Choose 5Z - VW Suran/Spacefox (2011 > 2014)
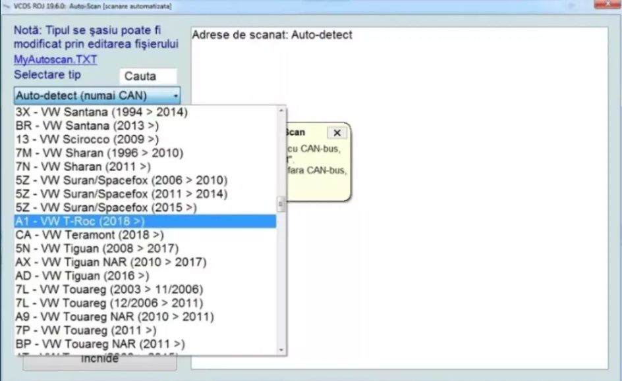Screen dimensions: 622x381 [x=146, y=194]
